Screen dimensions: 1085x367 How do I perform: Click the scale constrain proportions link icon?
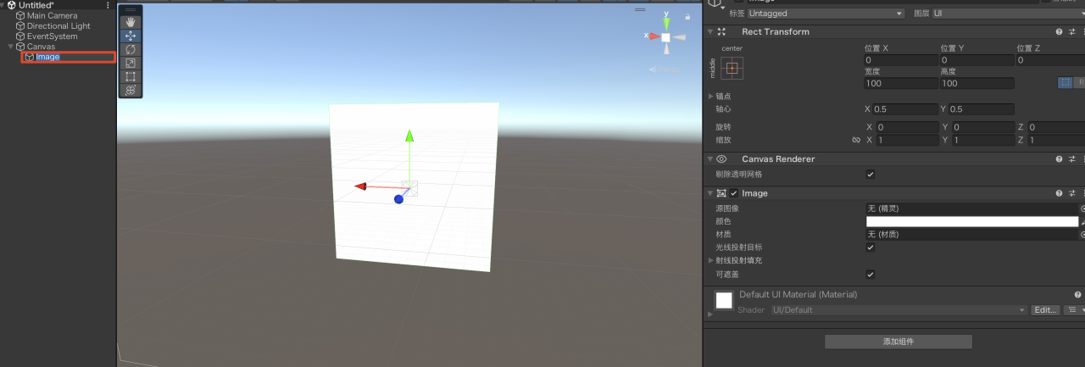pos(855,140)
